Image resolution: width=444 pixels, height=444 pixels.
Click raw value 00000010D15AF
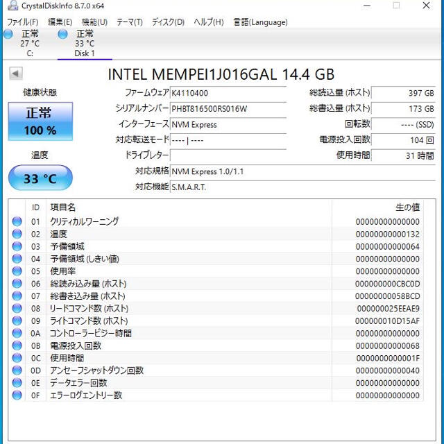(x=388, y=321)
